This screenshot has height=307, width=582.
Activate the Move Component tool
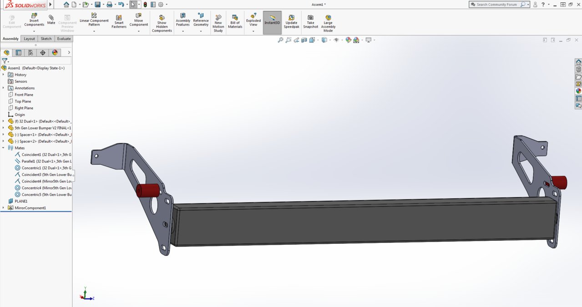pos(139,20)
